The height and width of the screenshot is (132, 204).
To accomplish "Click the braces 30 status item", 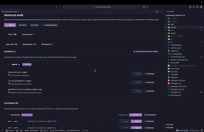I will pyautogui.click(x=85, y=130).
